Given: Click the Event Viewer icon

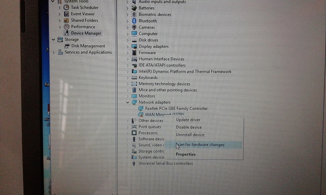Looking at the screenshot, I should [67, 14].
